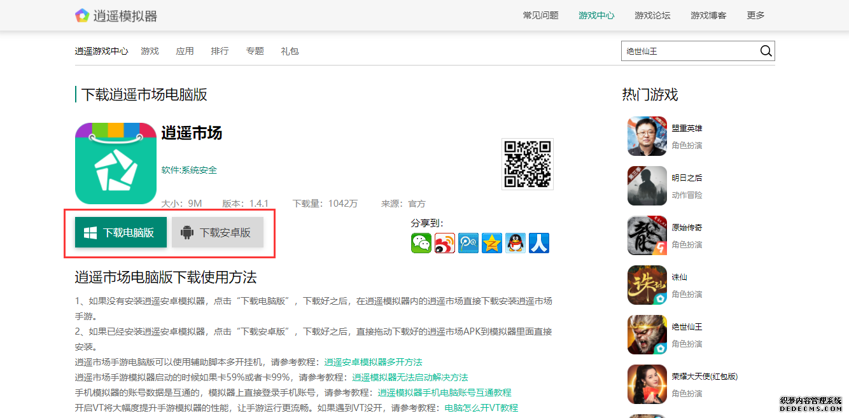Screen dimensions: 849x418
Task: Switch to the 排行 tab
Action: (x=220, y=51)
